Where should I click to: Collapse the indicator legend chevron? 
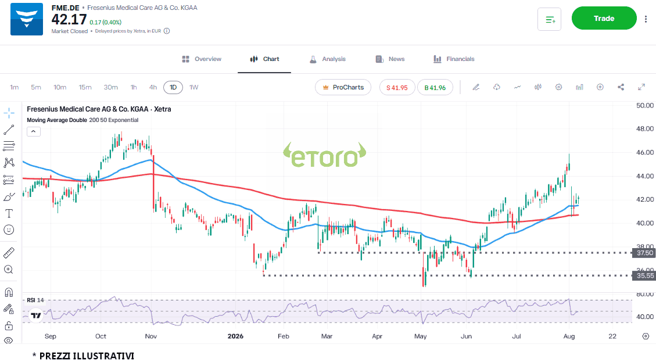pyautogui.click(x=34, y=131)
